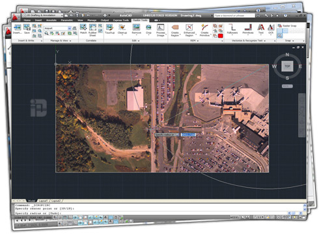
Task: Click the N compass direction on ViewCube
Action: point(287,55)
